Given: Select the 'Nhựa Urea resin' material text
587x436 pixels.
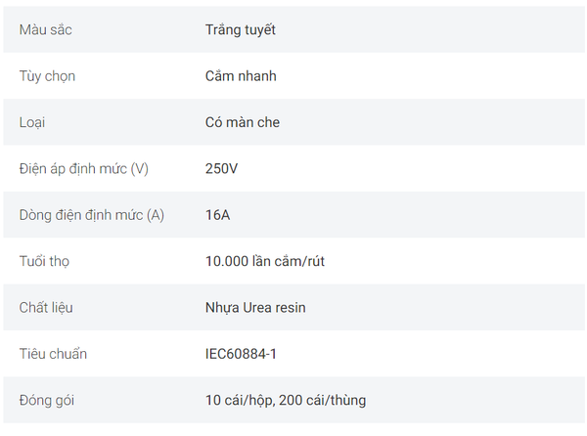Looking at the screenshot, I should pos(255,308).
